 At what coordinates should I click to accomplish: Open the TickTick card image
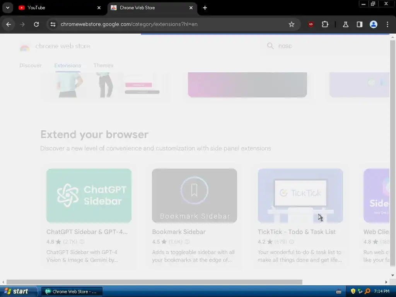pos(300,196)
